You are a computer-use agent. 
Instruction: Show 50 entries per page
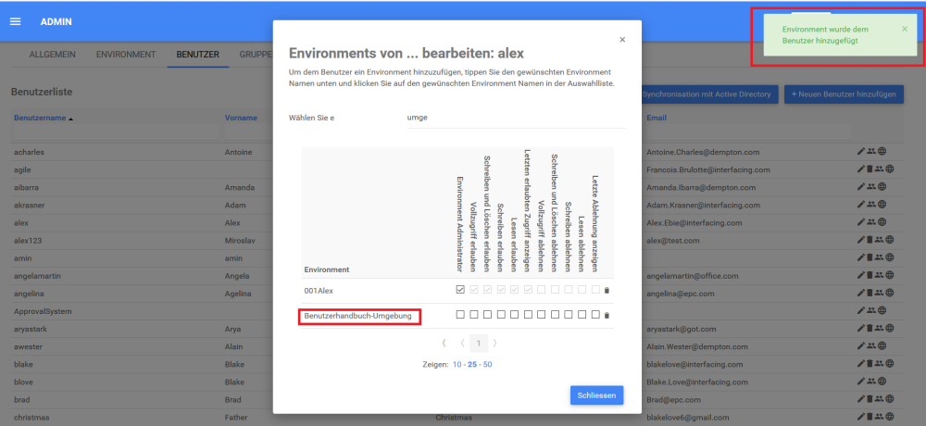[x=487, y=364]
